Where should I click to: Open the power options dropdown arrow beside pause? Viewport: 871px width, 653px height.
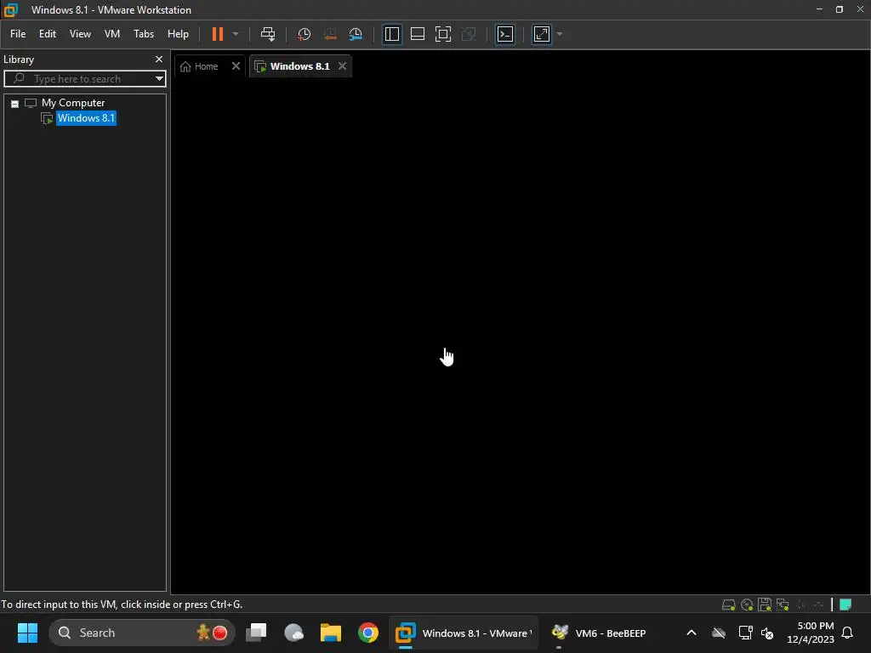236,34
